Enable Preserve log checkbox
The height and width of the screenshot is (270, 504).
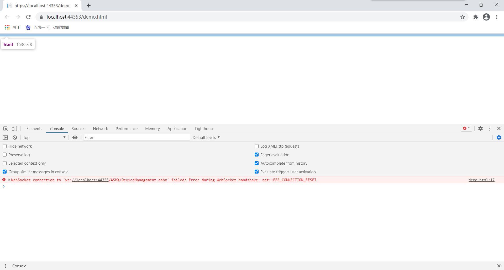coord(5,155)
